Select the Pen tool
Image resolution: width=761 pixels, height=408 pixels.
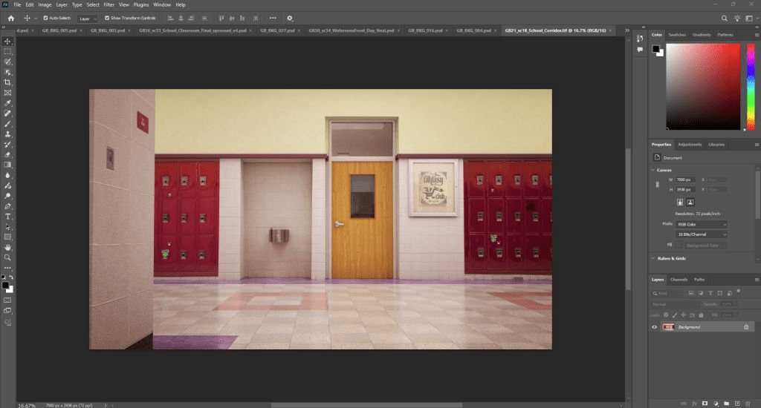[7, 206]
